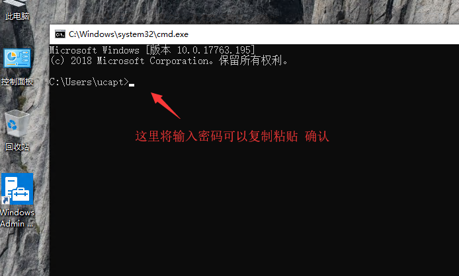Click the 回收站 label text
Screen dimensions: 459x276
point(17,147)
